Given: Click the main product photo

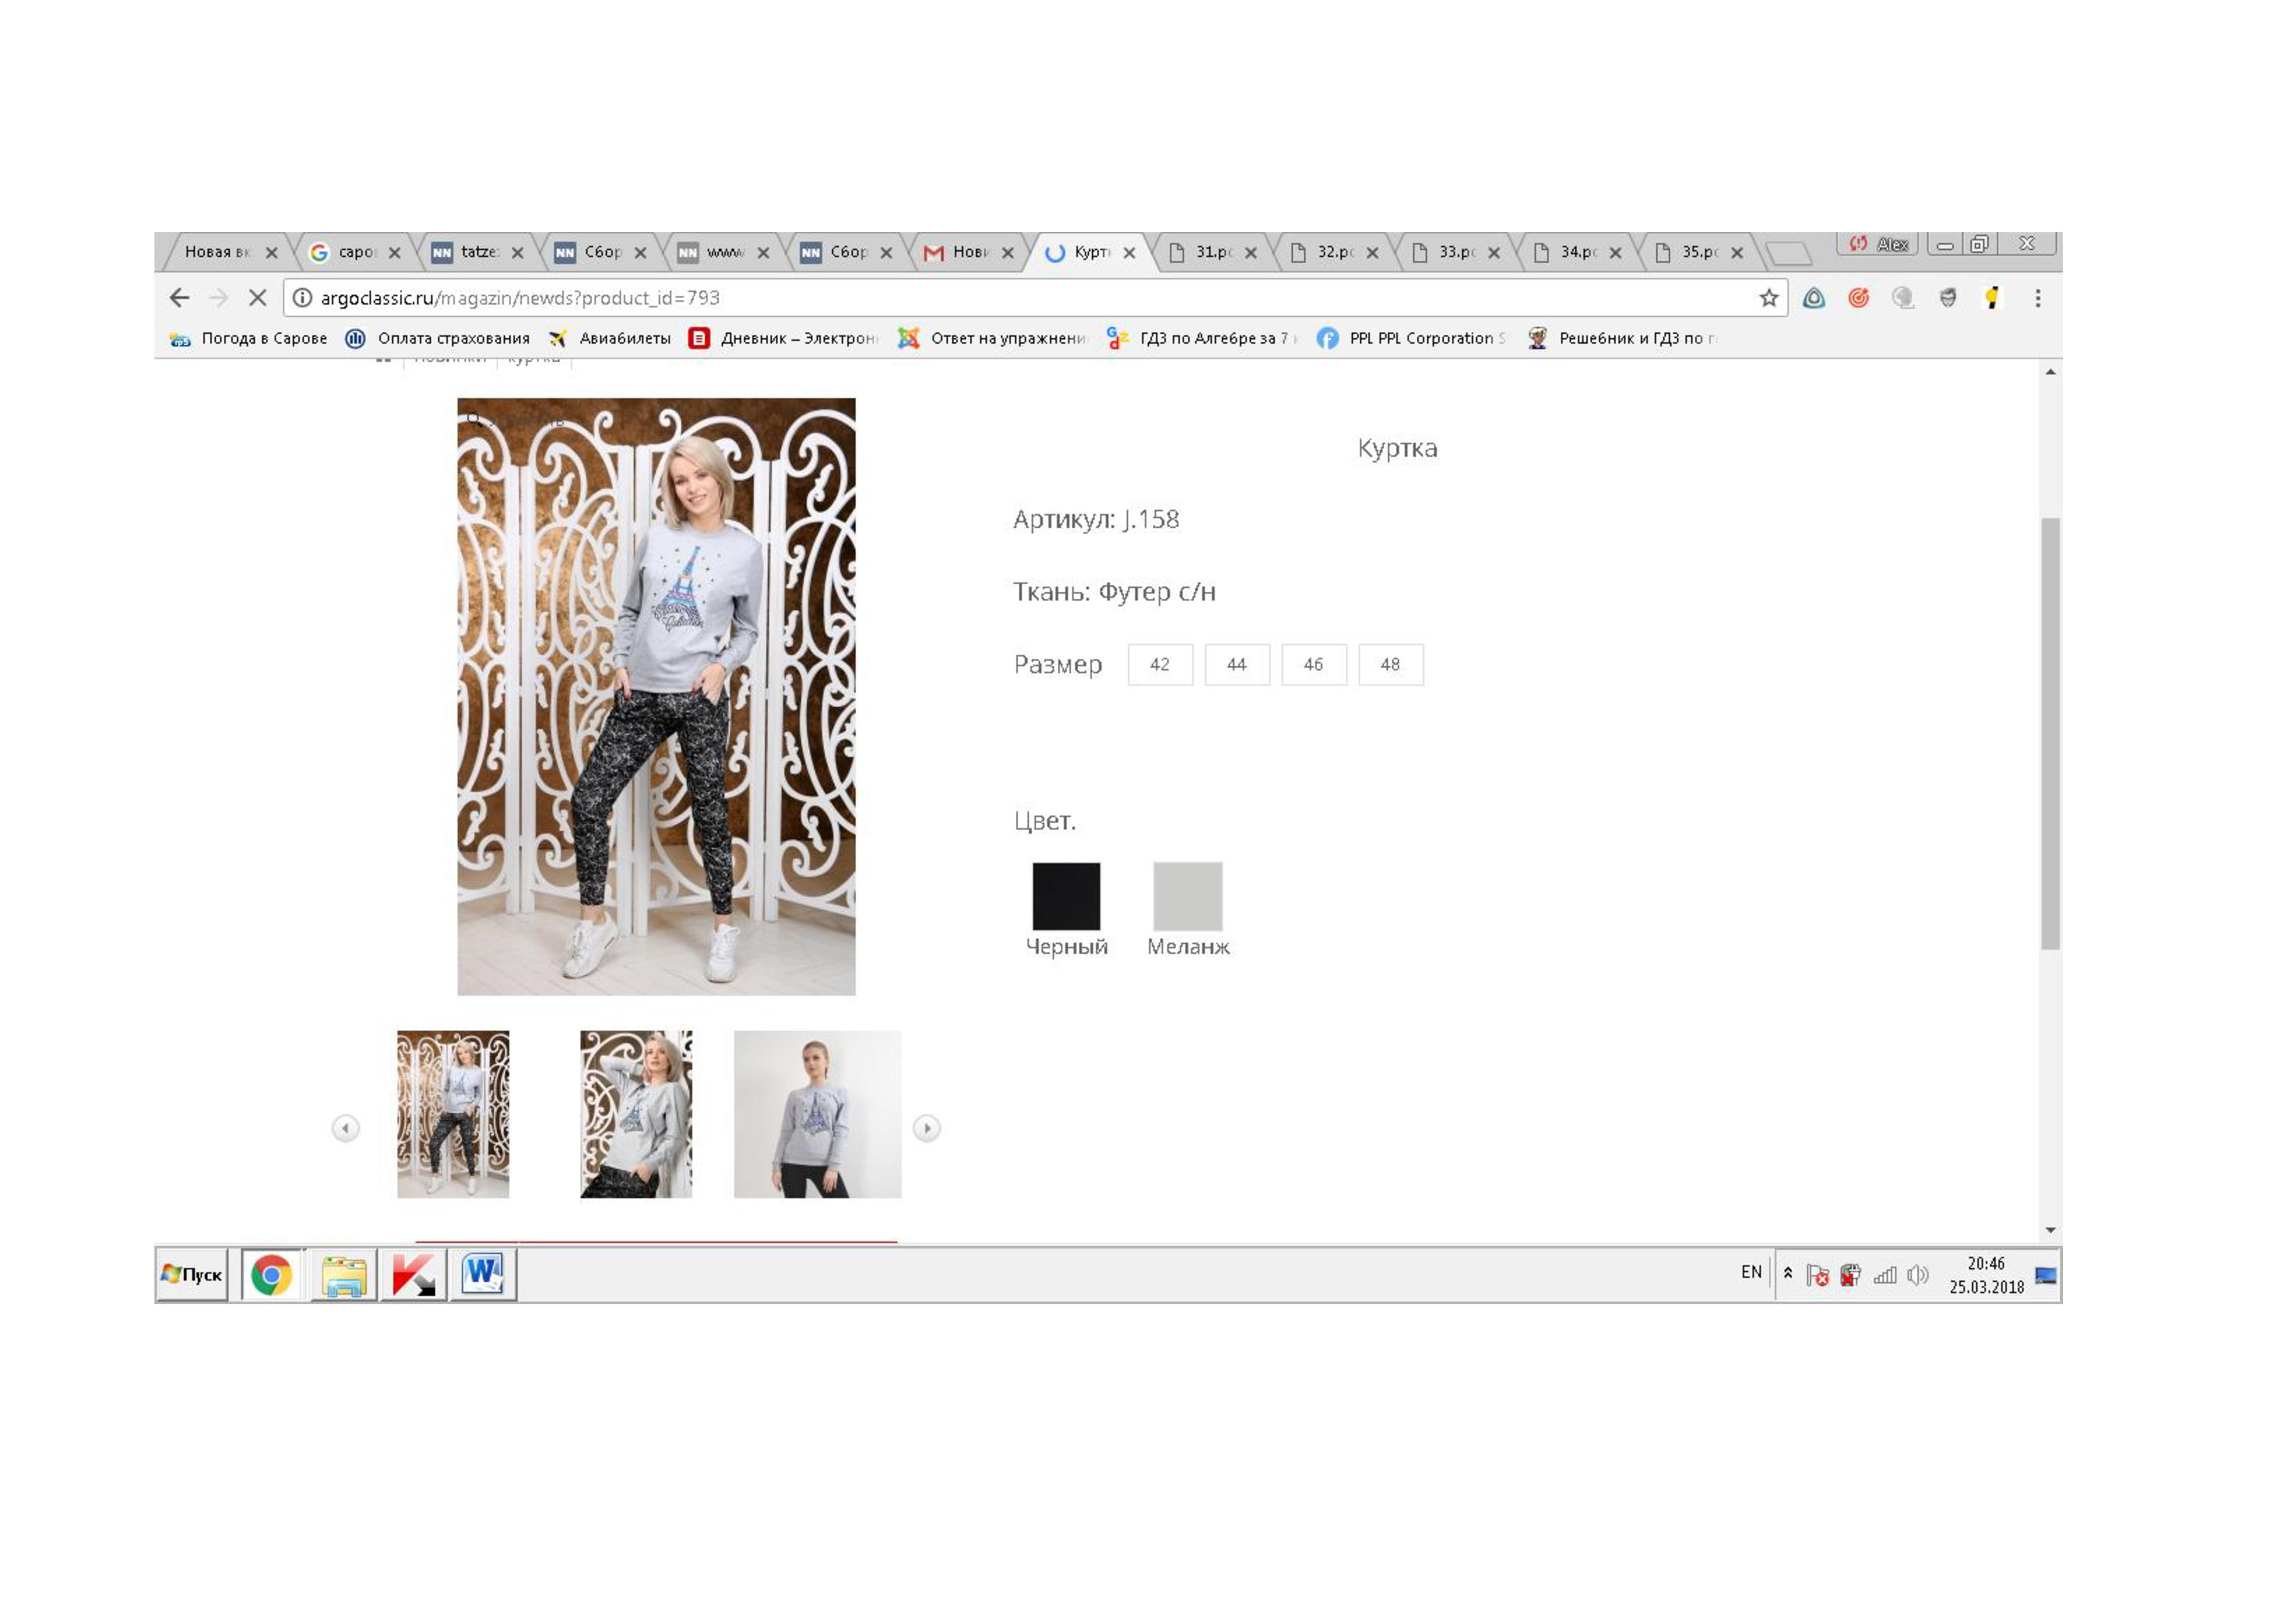Looking at the screenshot, I should tap(656, 697).
